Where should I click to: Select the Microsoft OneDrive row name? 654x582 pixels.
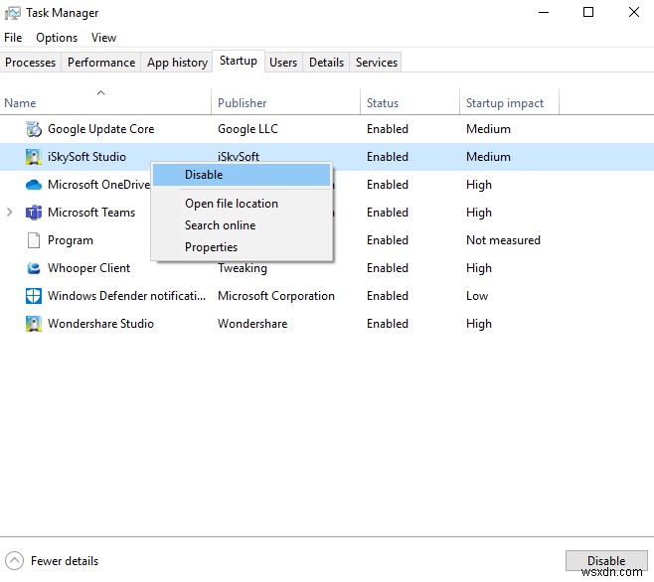(98, 185)
